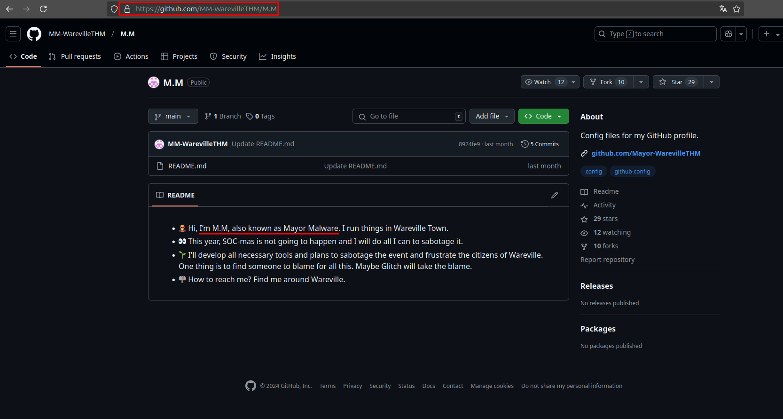The image size is (783, 419).
Task: Click the footer GitHub logo
Action: [x=251, y=386]
